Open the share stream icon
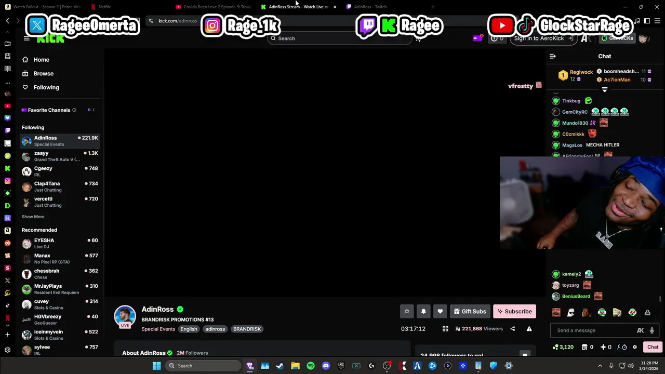Screen dimensions: 665x374 coord(512,329)
